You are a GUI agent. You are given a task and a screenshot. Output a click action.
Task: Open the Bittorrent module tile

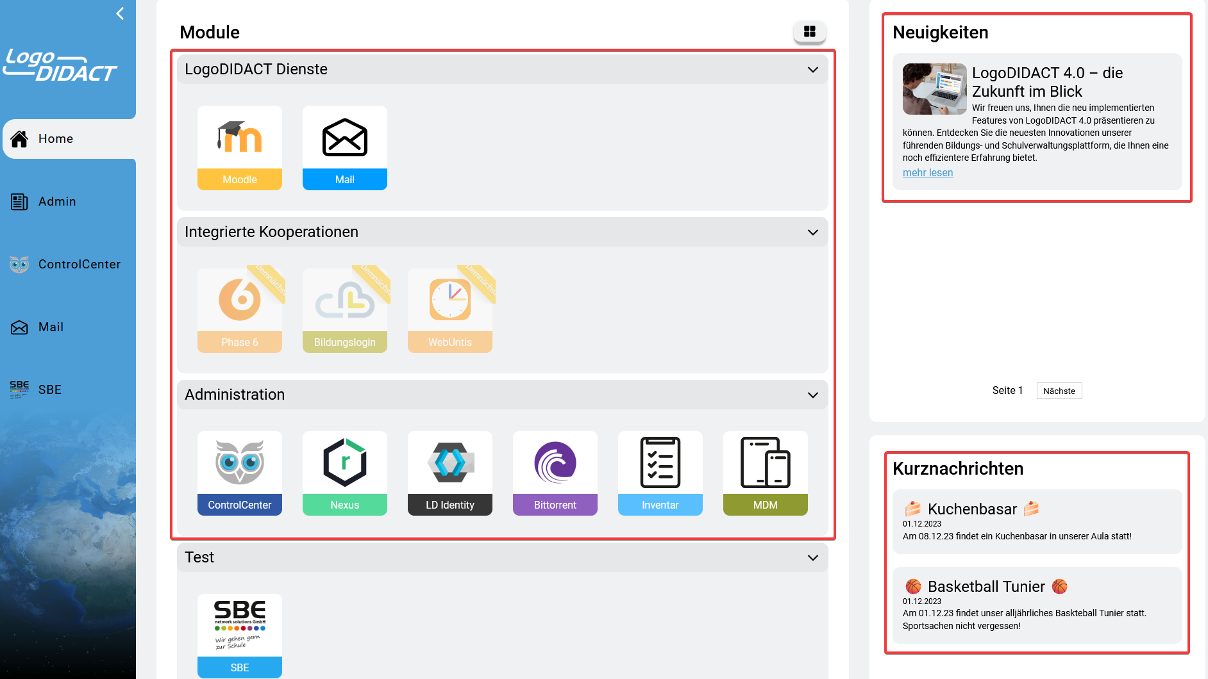555,473
